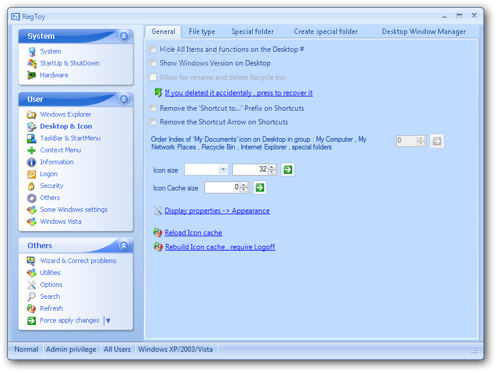Screen dimensions: 496x372
Task: Click the Wizard & Correct problems icon
Action: pyautogui.click(x=32, y=261)
